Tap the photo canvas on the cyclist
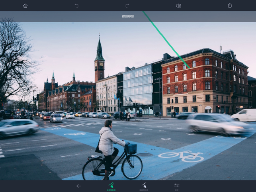Image resolution: width=256 pixels, height=192 pixels. click(113, 150)
